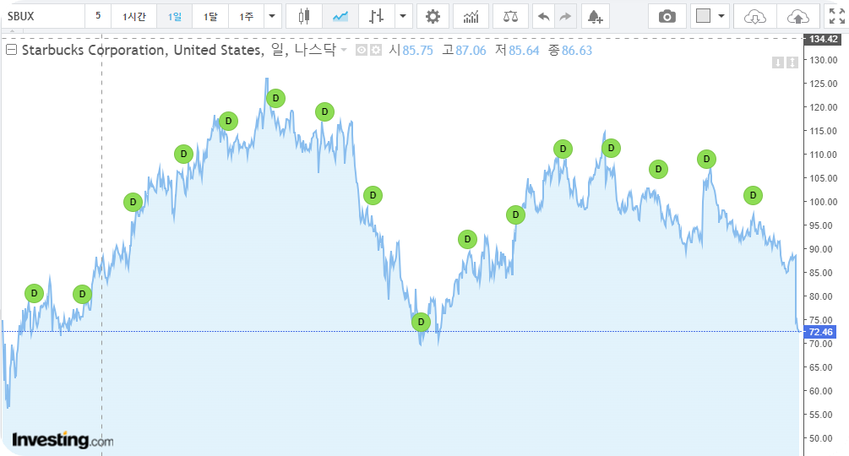This screenshot has width=849, height=456.
Task: Open the compare symbols scales icon
Action: coord(510,16)
